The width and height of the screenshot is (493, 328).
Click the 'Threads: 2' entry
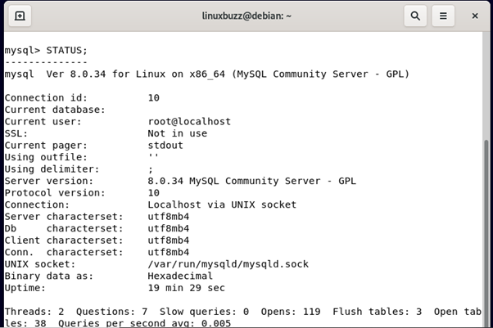[x=34, y=312]
